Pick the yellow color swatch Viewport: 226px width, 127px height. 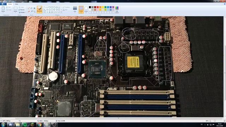(103, 7)
